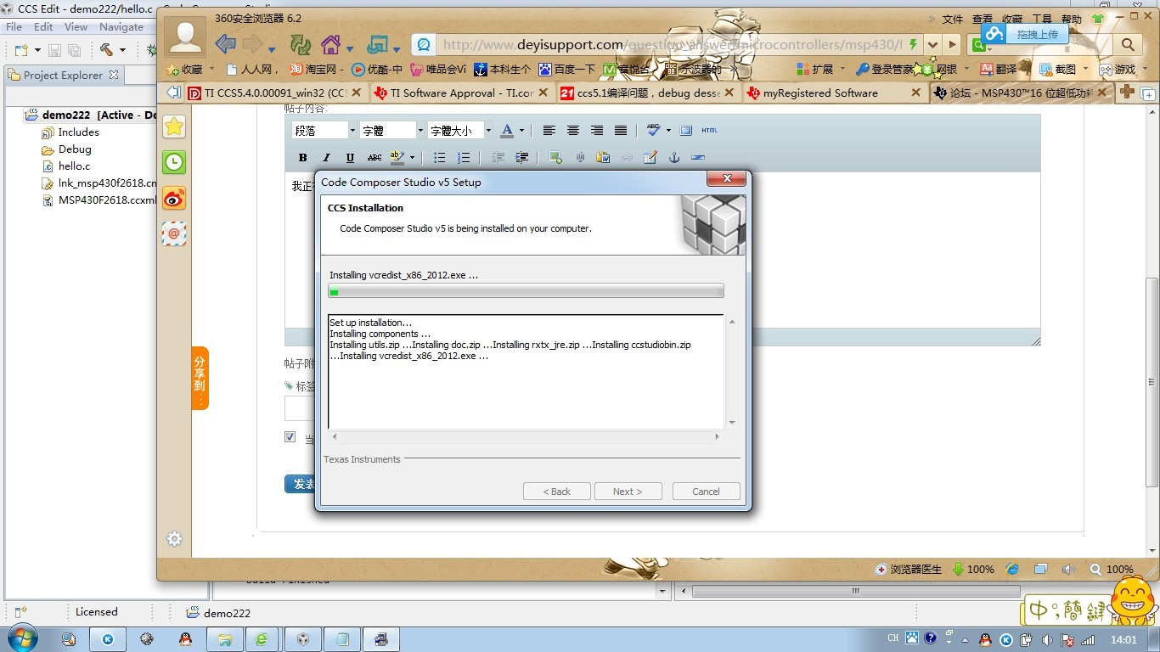This screenshot has height=652, width=1160.
Task: Open a new browser tab with plus icon
Action: click(1127, 92)
